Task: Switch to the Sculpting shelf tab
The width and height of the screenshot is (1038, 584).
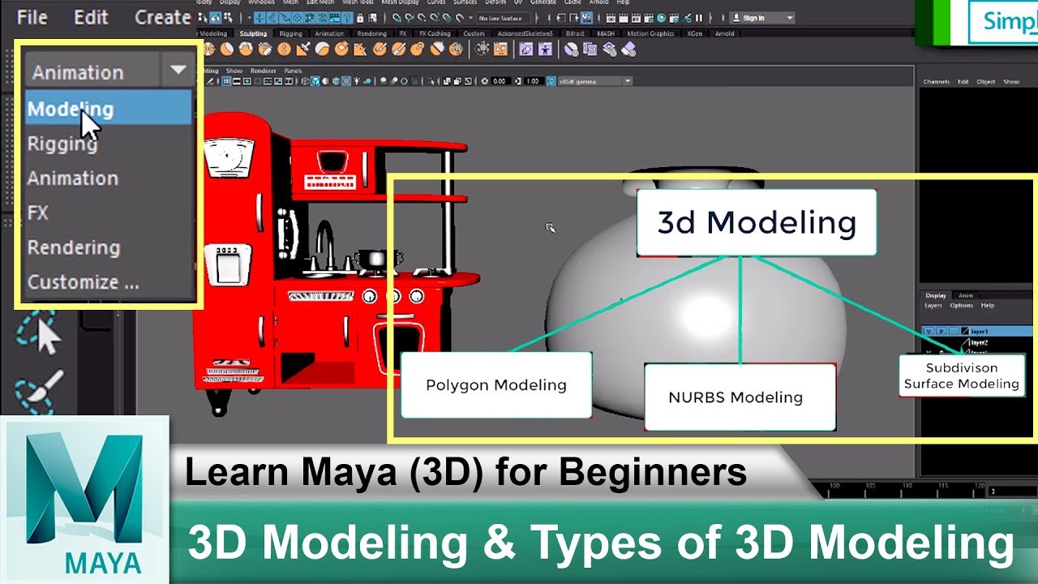Action: (253, 33)
